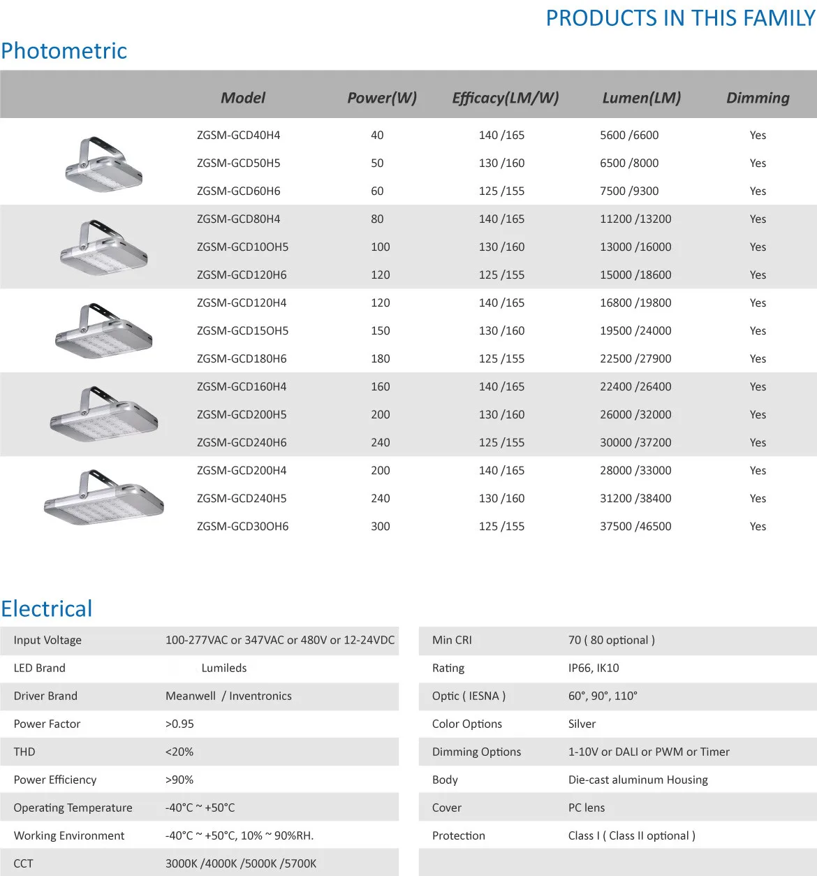Click the CCT value 3000K/4000K/5000K/5700K
Image resolution: width=817 pixels, height=876 pixels.
(x=241, y=864)
